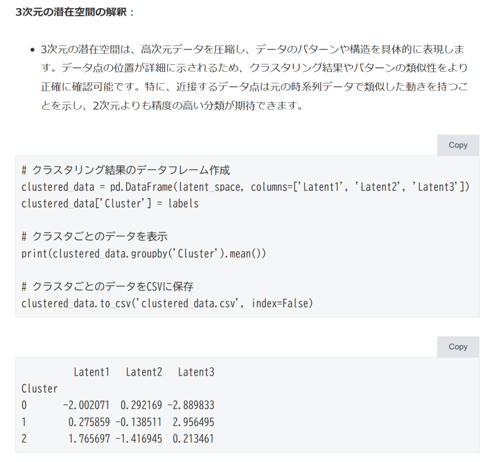Click the bullet paragraph about 3次元の潜在空間

(254, 77)
